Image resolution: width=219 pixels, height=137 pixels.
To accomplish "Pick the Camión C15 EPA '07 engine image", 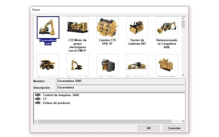I will point(107,27).
